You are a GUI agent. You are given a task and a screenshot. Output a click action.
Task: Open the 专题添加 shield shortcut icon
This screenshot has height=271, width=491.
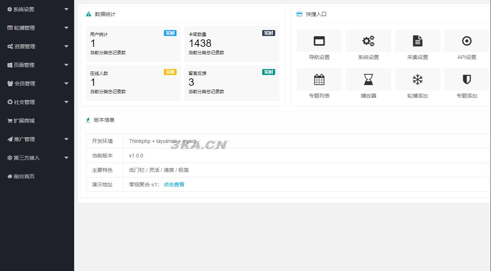point(467,79)
